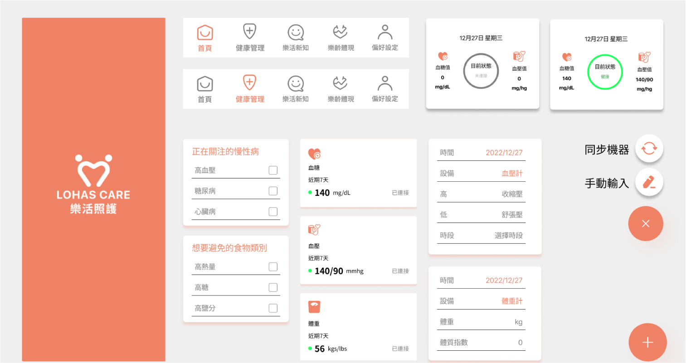Click the 56 kgs/lbs weight reading
Image resolution: width=686 pixels, height=363 pixels.
331,349
